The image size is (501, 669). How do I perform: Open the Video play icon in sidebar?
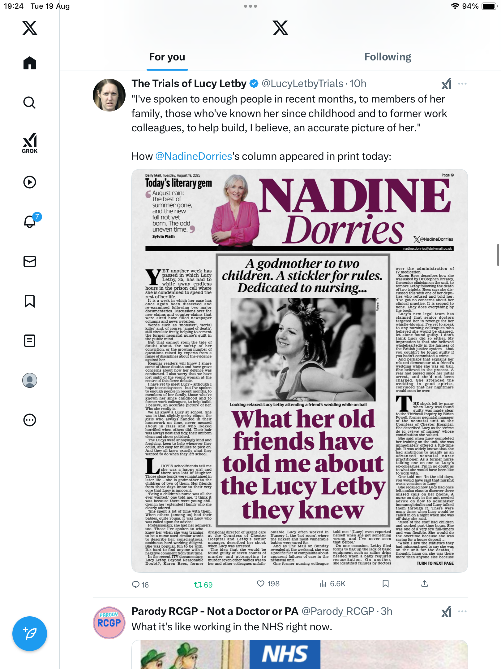tap(30, 182)
